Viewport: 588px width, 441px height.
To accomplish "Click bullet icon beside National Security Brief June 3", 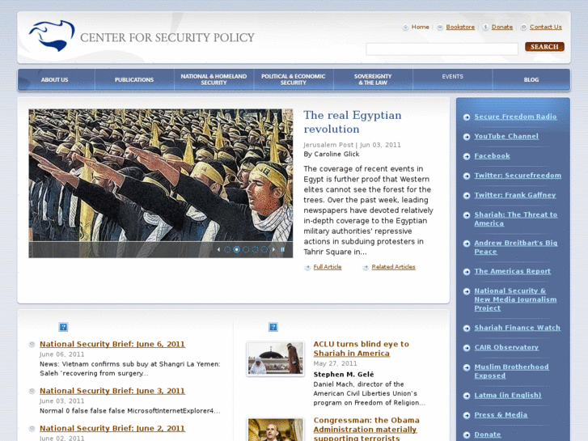I will [32, 391].
